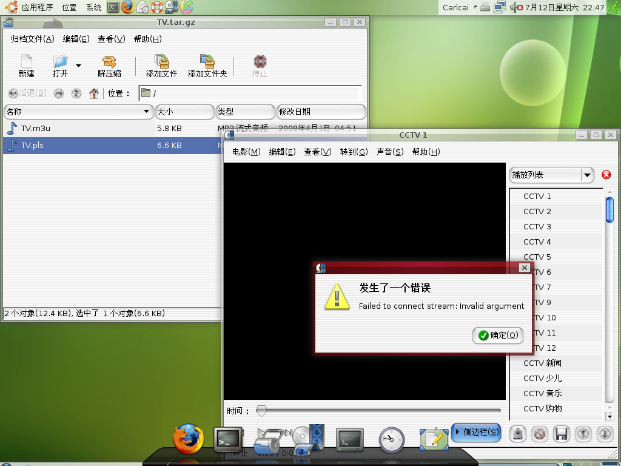The width and height of the screenshot is (621, 466).
Task: Sort by the Type (类型) column header
Action: coord(245,112)
